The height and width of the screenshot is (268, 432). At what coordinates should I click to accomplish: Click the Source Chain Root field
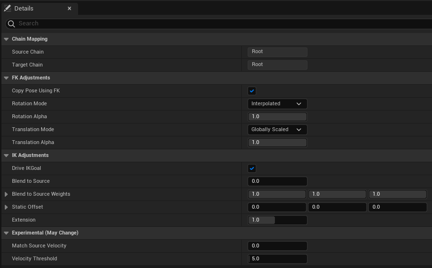click(x=277, y=52)
